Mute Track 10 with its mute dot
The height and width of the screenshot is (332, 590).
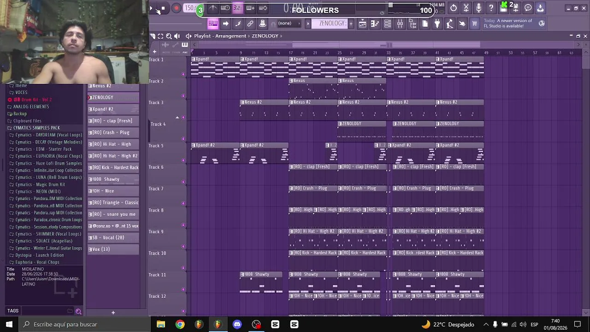coord(183,268)
